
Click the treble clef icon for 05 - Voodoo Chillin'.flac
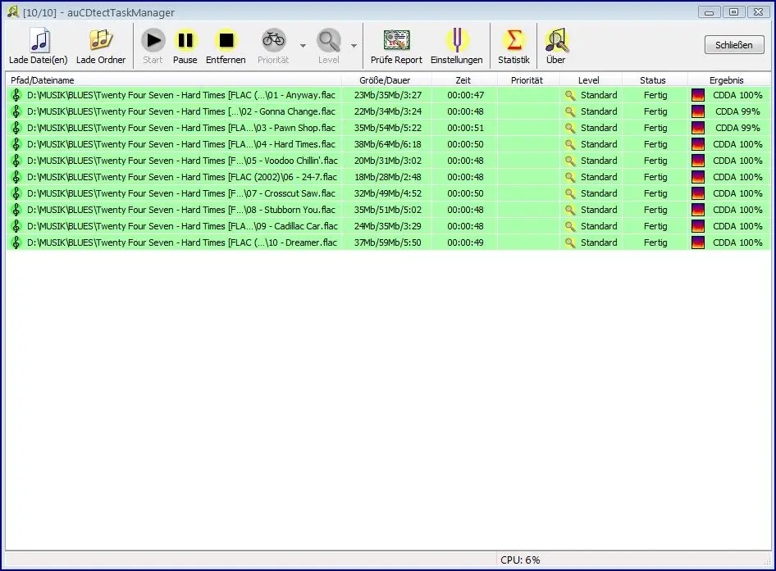[16, 161]
